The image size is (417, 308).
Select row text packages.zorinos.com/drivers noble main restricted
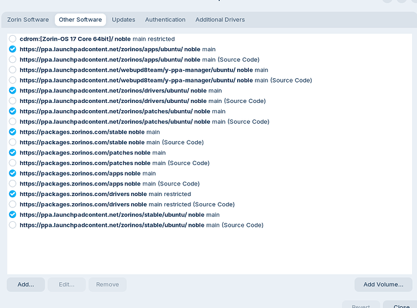click(105, 194)
